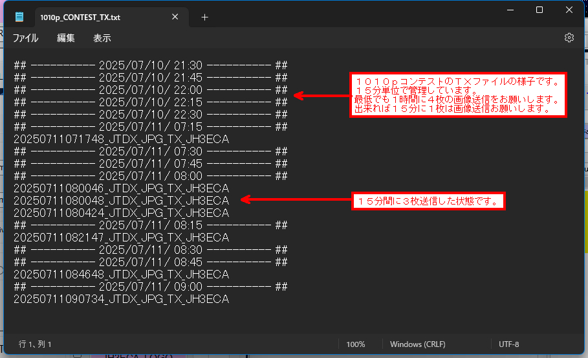Click line 20250711084648_JTDX_JPG_TX_JH3ECA

121,274
